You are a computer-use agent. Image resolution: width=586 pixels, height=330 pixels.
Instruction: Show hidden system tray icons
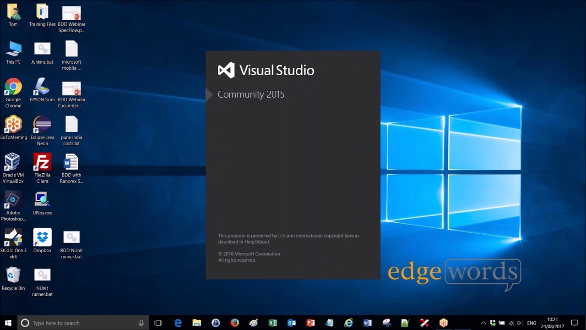[483, 323]
